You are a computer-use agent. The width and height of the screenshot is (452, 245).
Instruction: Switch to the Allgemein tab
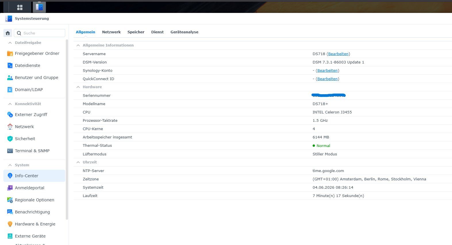85,32
